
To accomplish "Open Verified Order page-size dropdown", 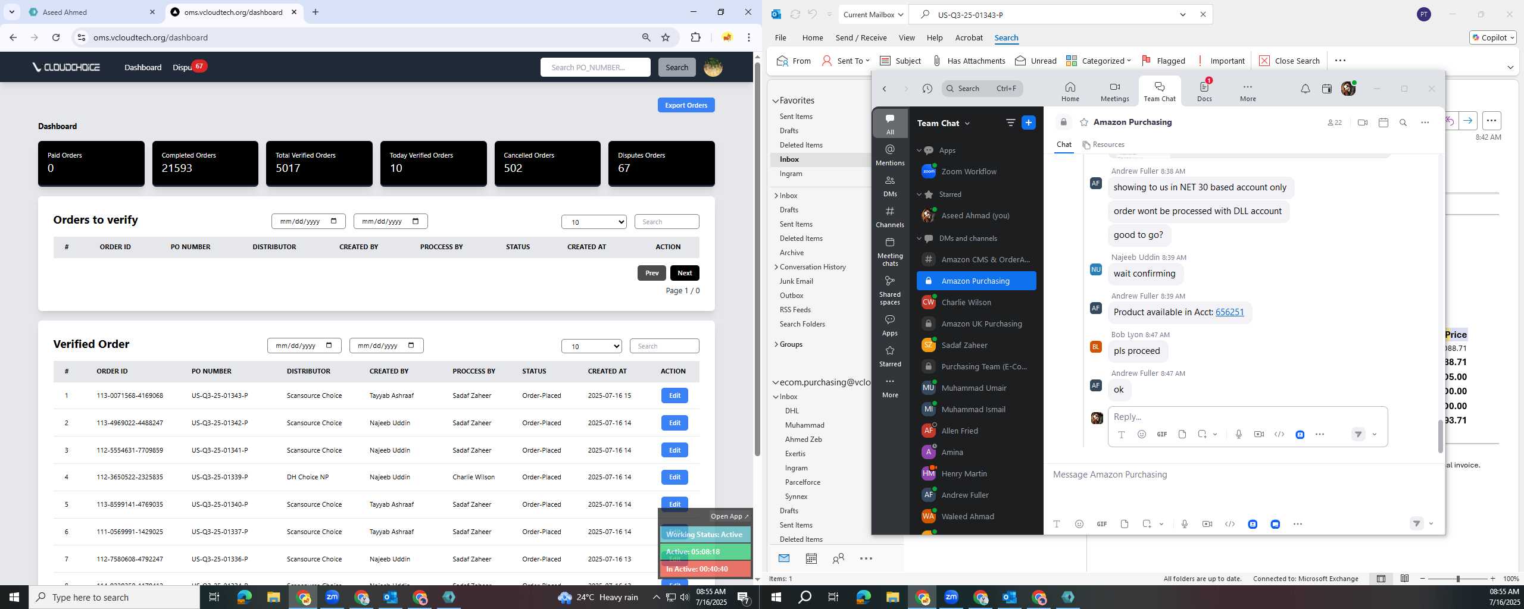I will click(591, 346).
